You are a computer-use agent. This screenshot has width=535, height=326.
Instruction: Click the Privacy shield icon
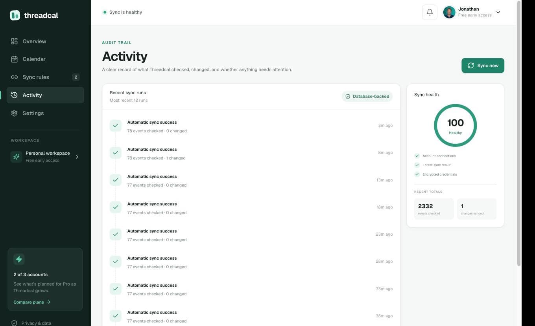[15, 323]
